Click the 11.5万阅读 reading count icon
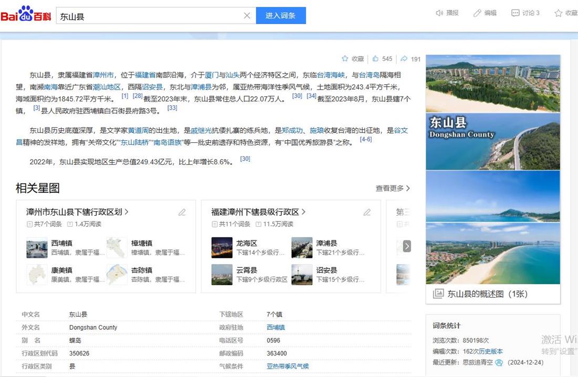 point(259,224)
